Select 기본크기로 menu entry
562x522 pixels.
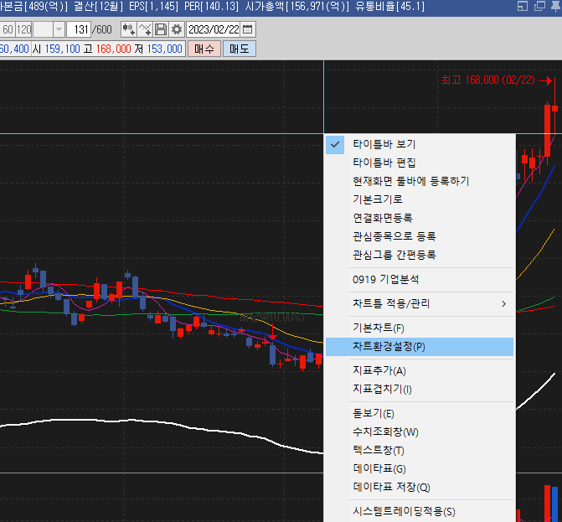point(420,199)
